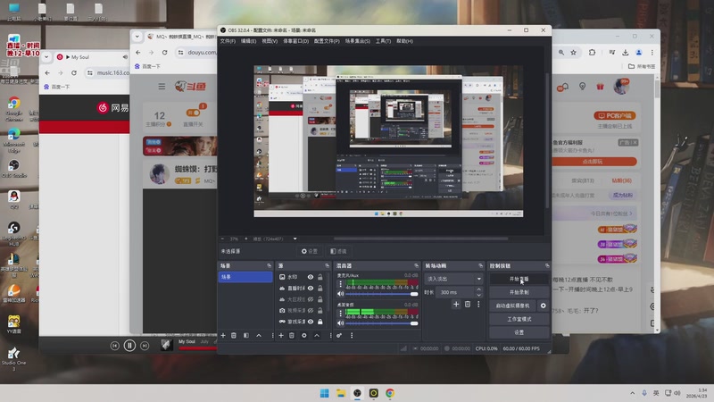Add a new source with plus icon
The width and height of the screenshot is (714, 402).
pyautogui.click(x=281, y=336)
